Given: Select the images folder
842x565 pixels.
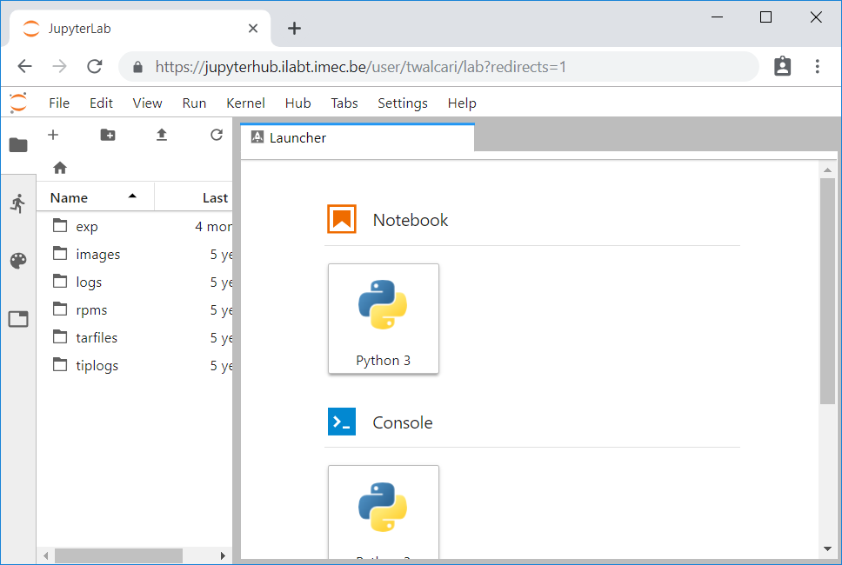Looking at the screenshot, I should [134, 255].
